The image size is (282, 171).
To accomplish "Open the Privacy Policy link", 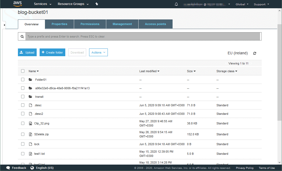I will pos(245,168).
